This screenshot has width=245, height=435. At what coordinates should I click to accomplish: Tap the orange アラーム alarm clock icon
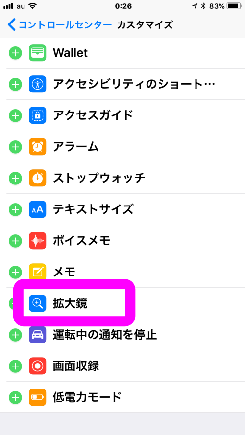click(x=38, y=147)
